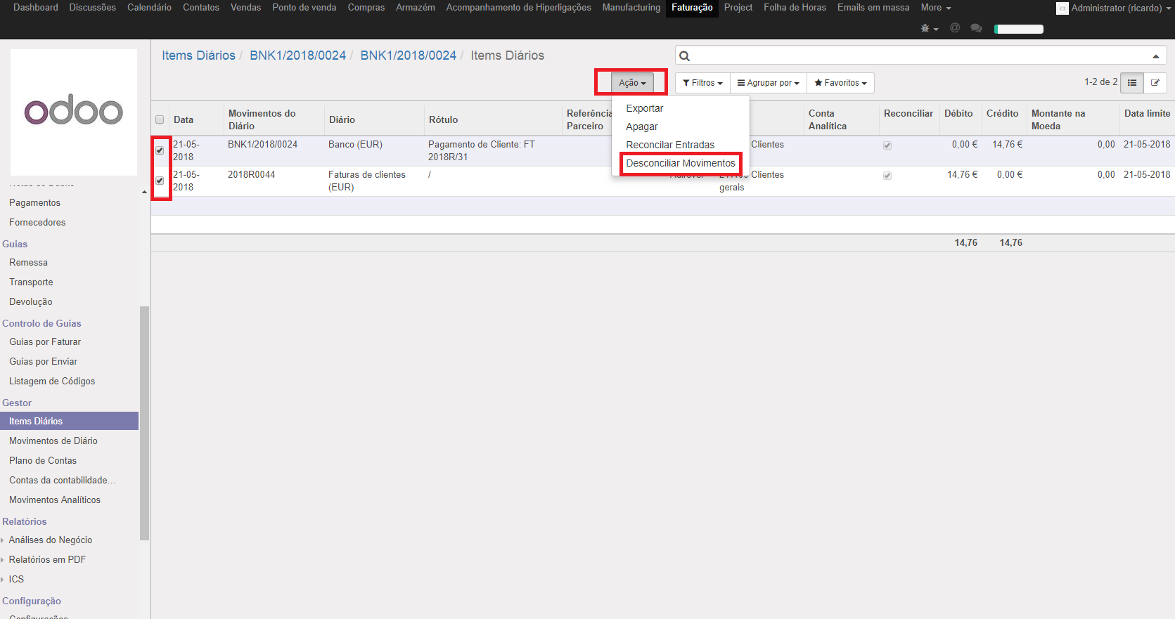Open the conversations chat bubbles icon
1175x619 pixels.
975,28
